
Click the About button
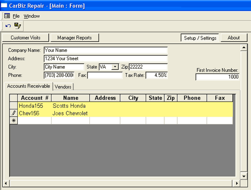[x=234, y=38]
